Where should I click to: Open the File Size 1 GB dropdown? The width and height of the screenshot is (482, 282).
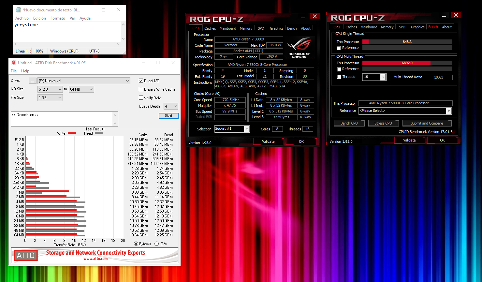tap(50, 97)
